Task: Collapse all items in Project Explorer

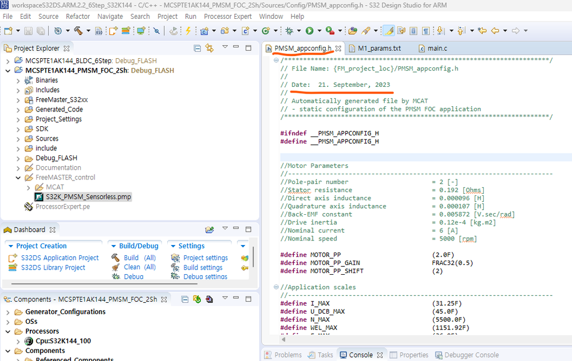Action: point(198,49)
